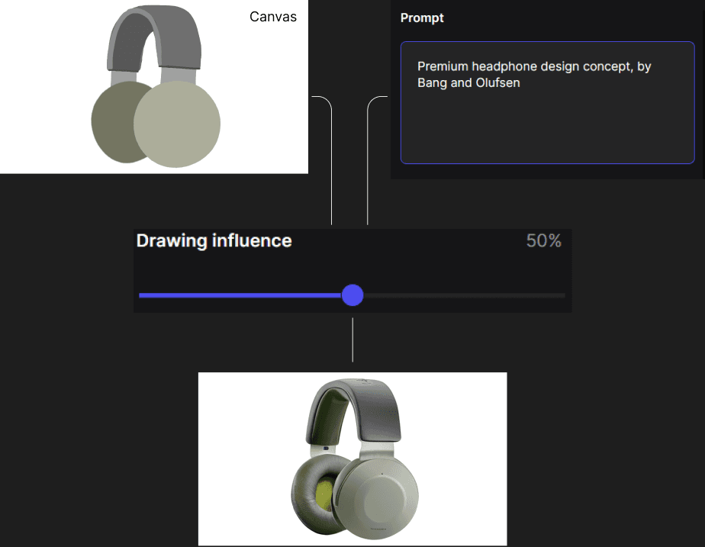Click the Drawing influence label

pyautogui.click(x=214, y=240)
